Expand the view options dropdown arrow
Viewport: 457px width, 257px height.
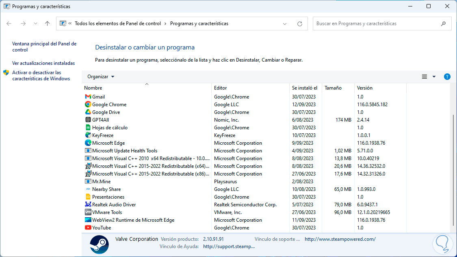point(434,77)
